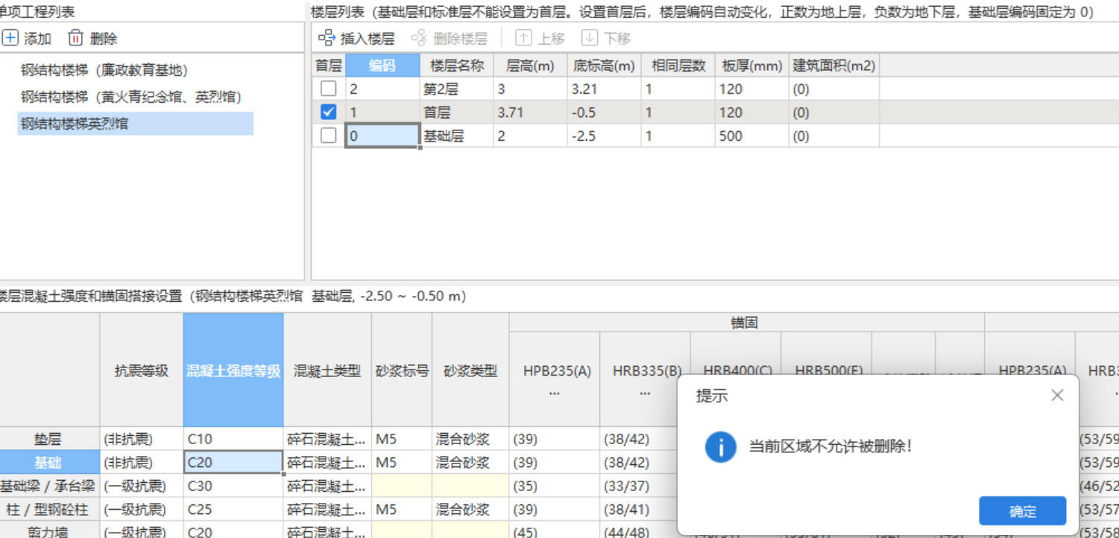1119x538 pixels.
Task: Click 混合砂浆 cell in 柱 row
Action: click(470, 510)
